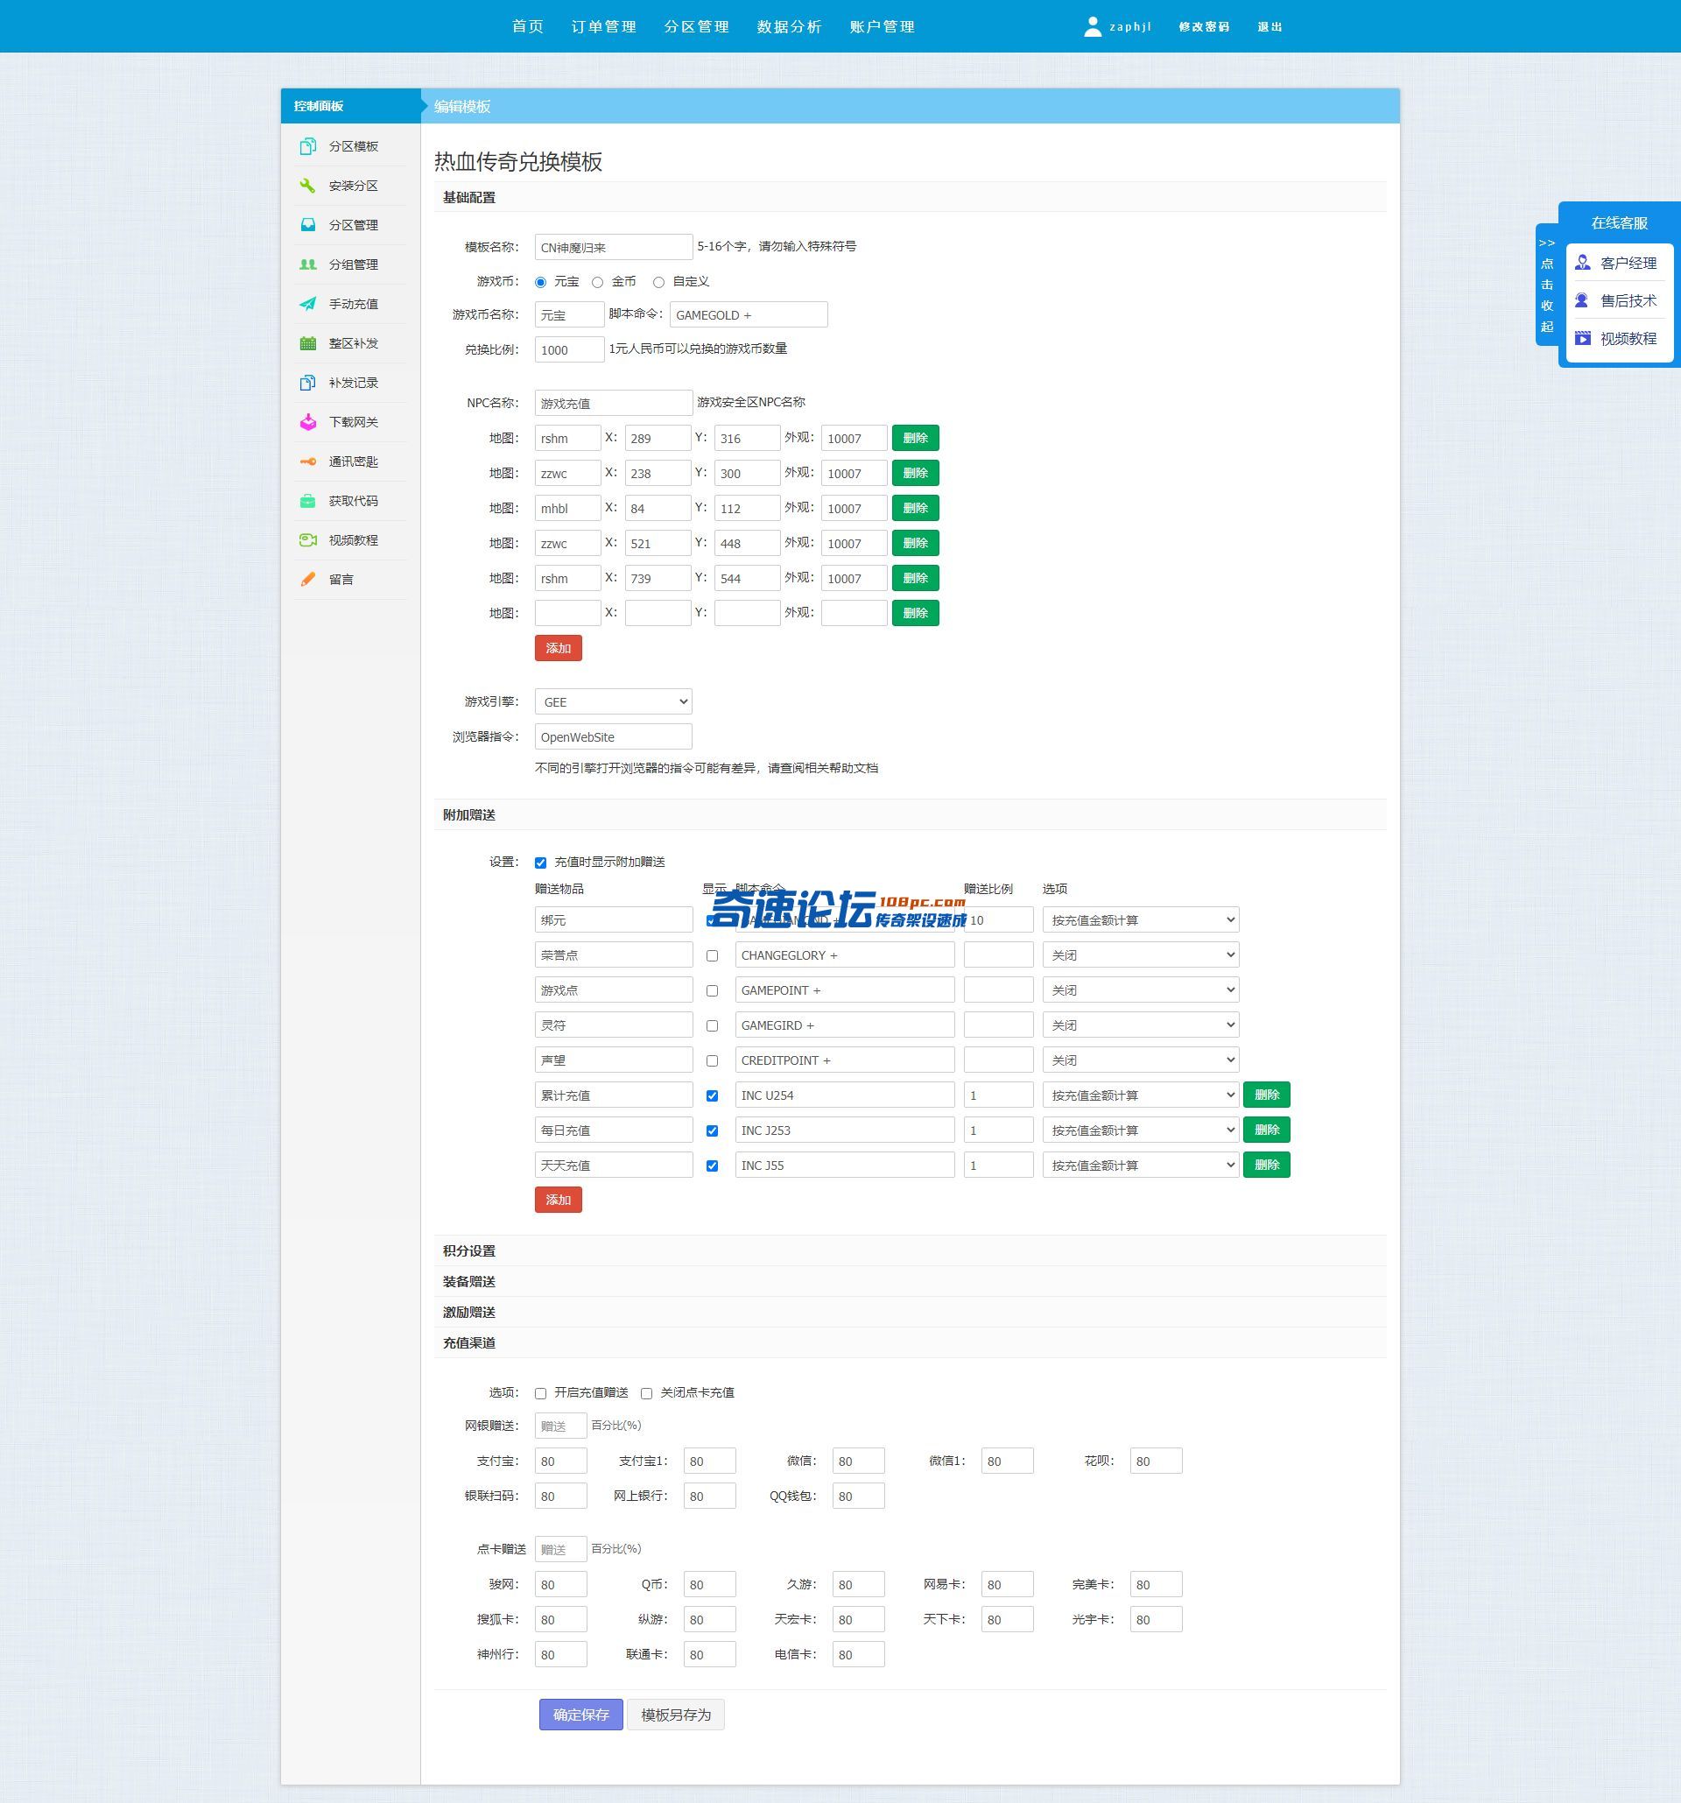Click the 确定保存 button
Screen dimensions: 1681x1803
(581, 1715)
